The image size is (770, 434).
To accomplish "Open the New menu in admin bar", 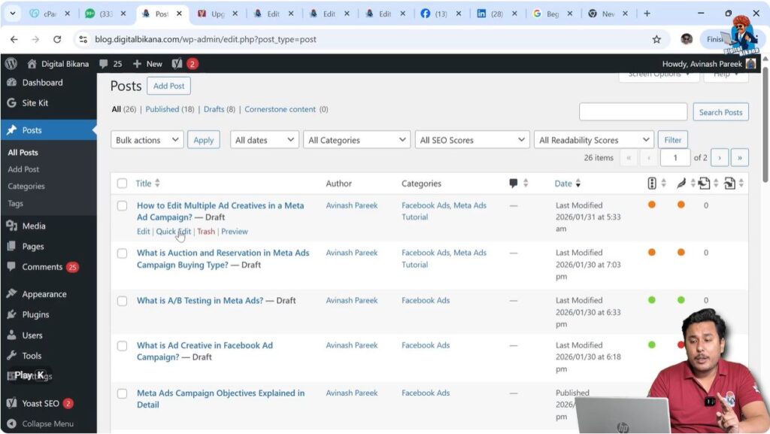I will click(147, 63).
